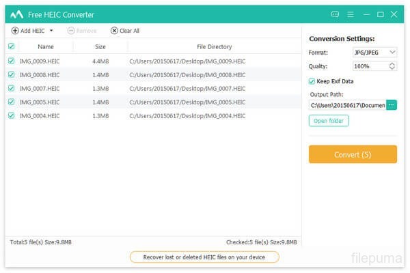Click the Open folder button
This screenshot has width=410, height=273.
pyautogui.click(x=329, y=121)
